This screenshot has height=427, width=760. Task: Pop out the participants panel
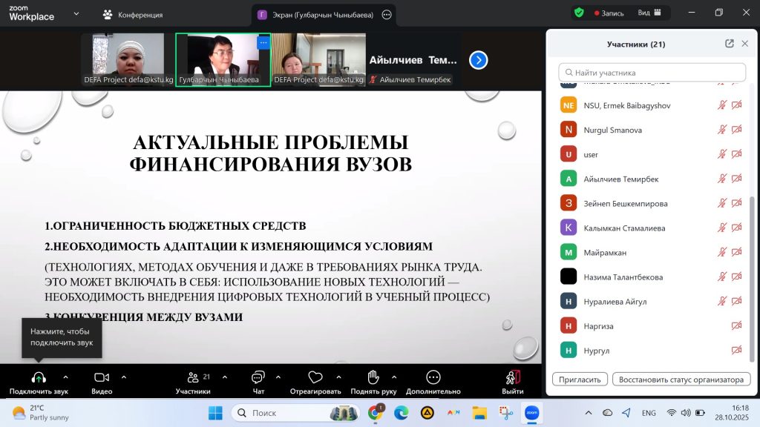point(730,44)
